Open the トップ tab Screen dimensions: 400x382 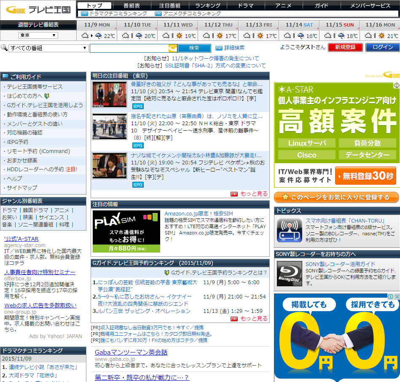point(94,5)
